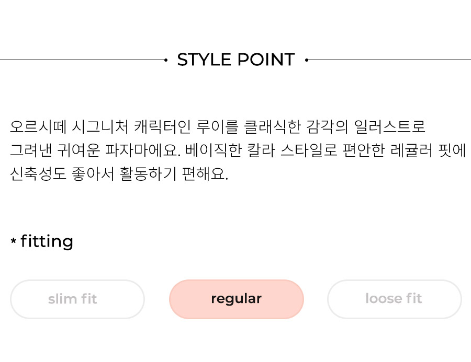This screenshot has width=471, height=362.
Task: Select the highlighted regular fit pill
Action: coord(237,299)
